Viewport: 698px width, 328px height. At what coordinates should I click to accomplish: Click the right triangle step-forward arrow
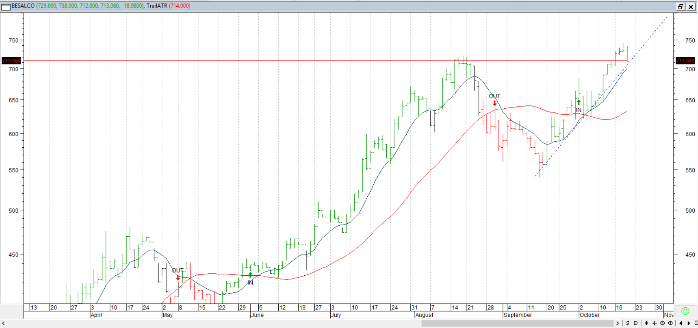pos(689,323)
